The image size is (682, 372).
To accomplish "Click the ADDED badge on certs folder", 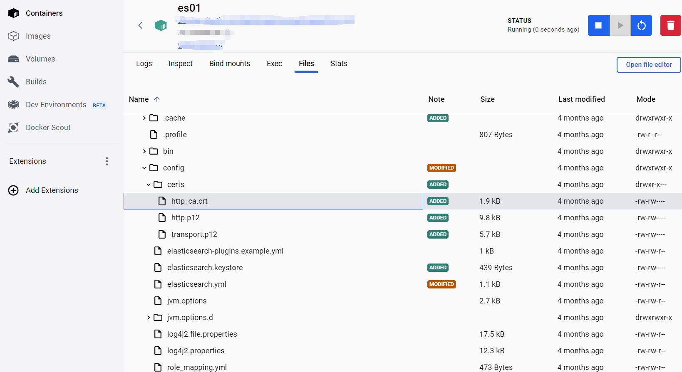I will [438, 185].
